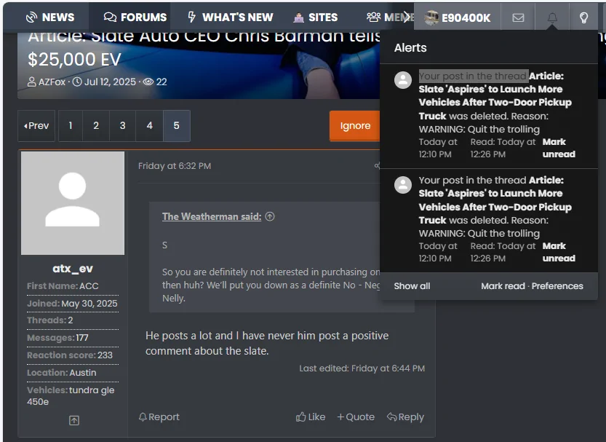Screen dimensions: 606x442
Task: Mark the second alert as unread
Action: tap(558, 252)
